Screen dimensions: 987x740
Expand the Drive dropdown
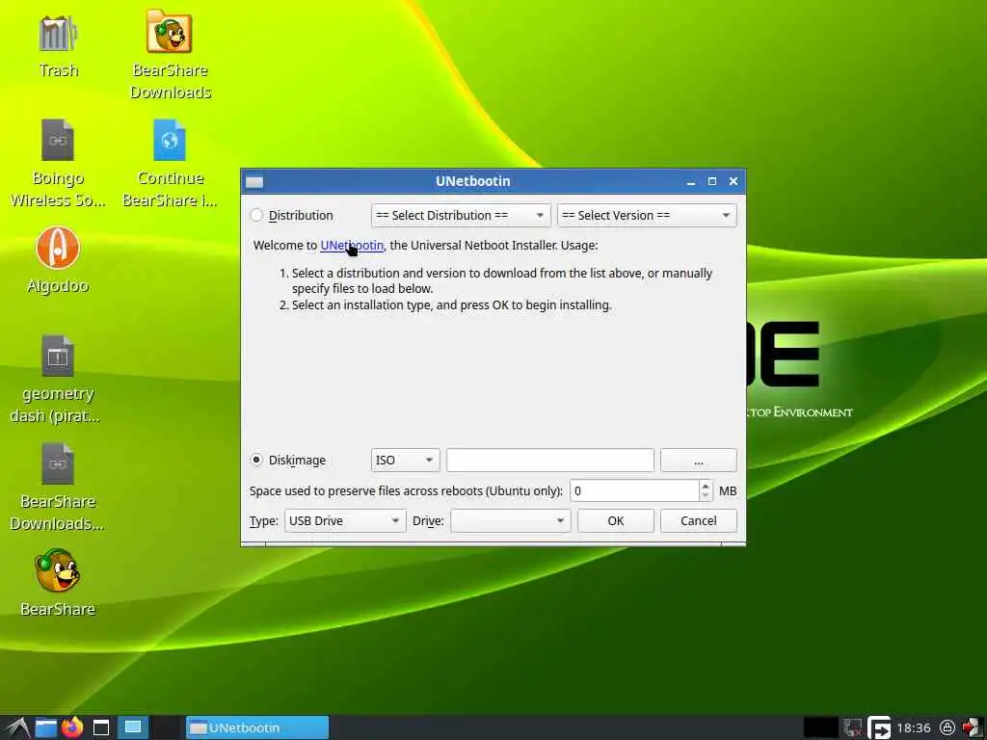click(x=511, y=521)
